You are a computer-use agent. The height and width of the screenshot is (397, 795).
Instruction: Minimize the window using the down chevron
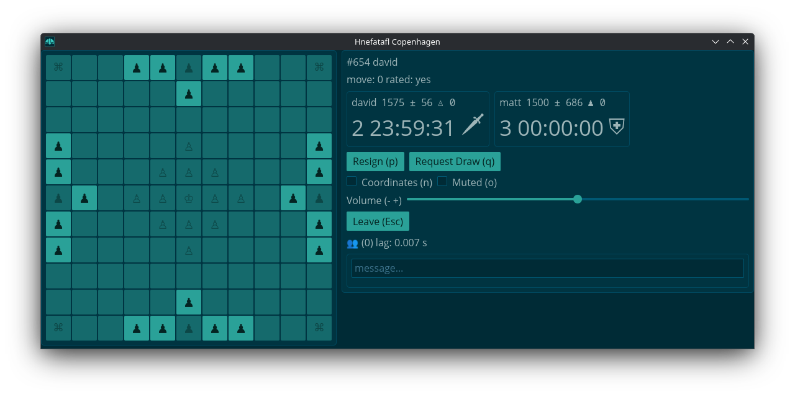[715, 42]
